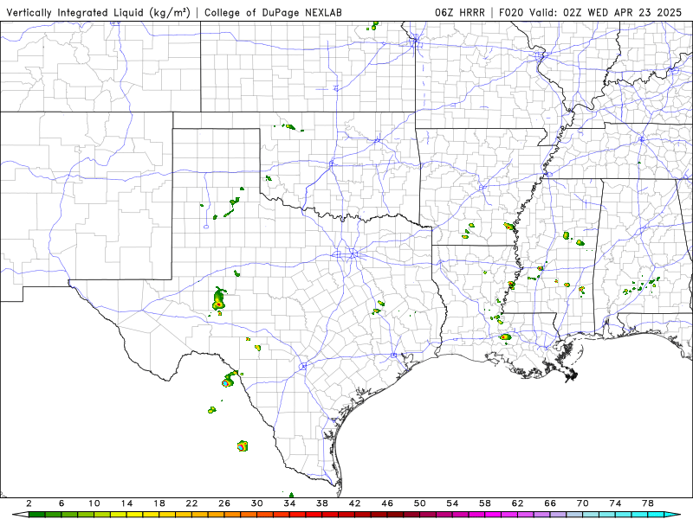Pick the yellow swatch below legend value 14
Screen dimensions: 693x519
tap(135, 515)
